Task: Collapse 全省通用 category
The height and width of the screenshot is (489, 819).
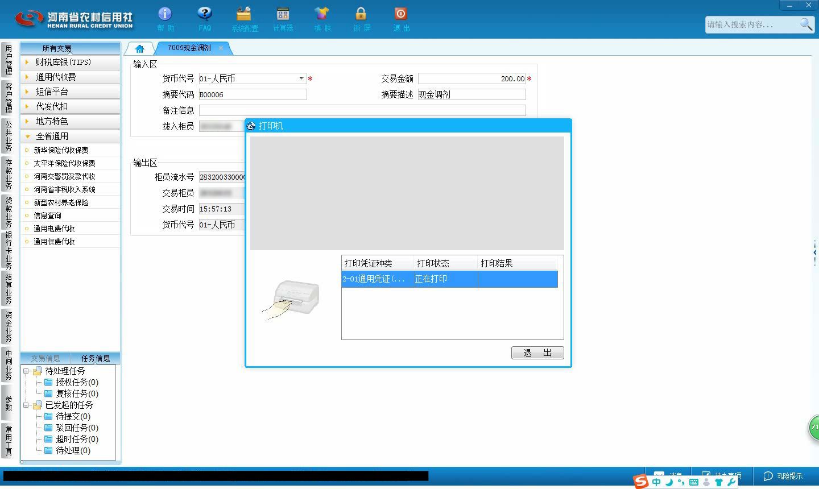Action: (x=70, y=136)
